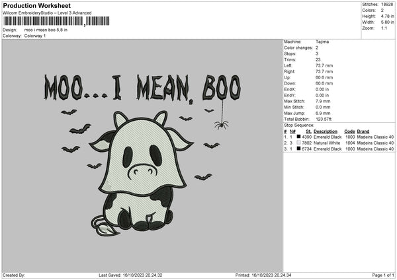Click the barcode under the header
The height and width of the screenshot is (280, 397).
(x=56, y=21)
